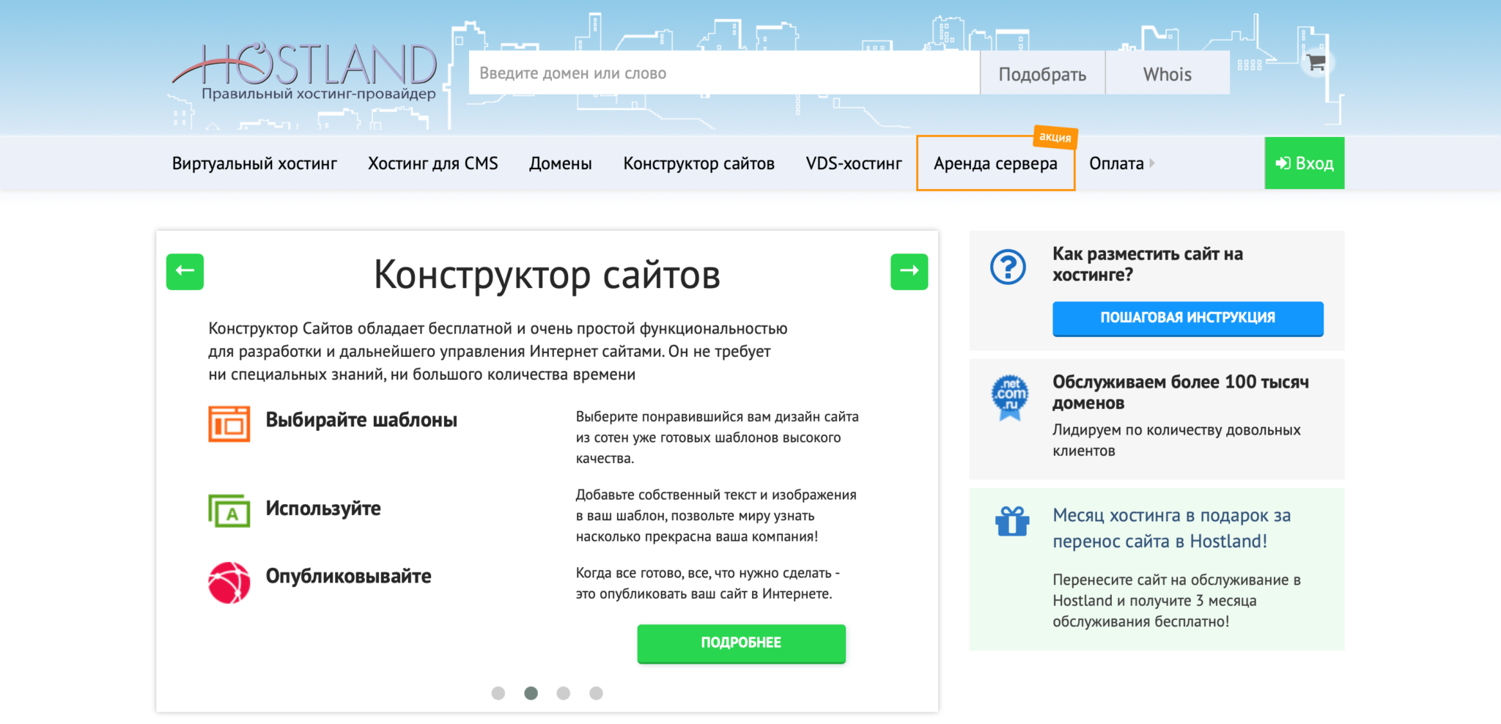Screen dimensions: 1501x724
Task: Click the green Вход login button
Action: [x=1305, y=163]
